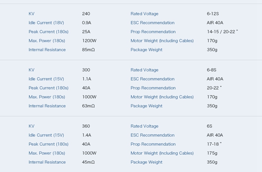This screenshot has width=262, height=172.
Task: Click the 45mΩ internal resistance value
Action: 88,162
